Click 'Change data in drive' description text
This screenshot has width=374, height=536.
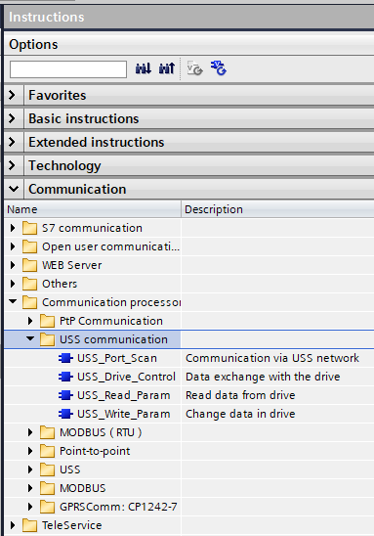pos(240,414)
